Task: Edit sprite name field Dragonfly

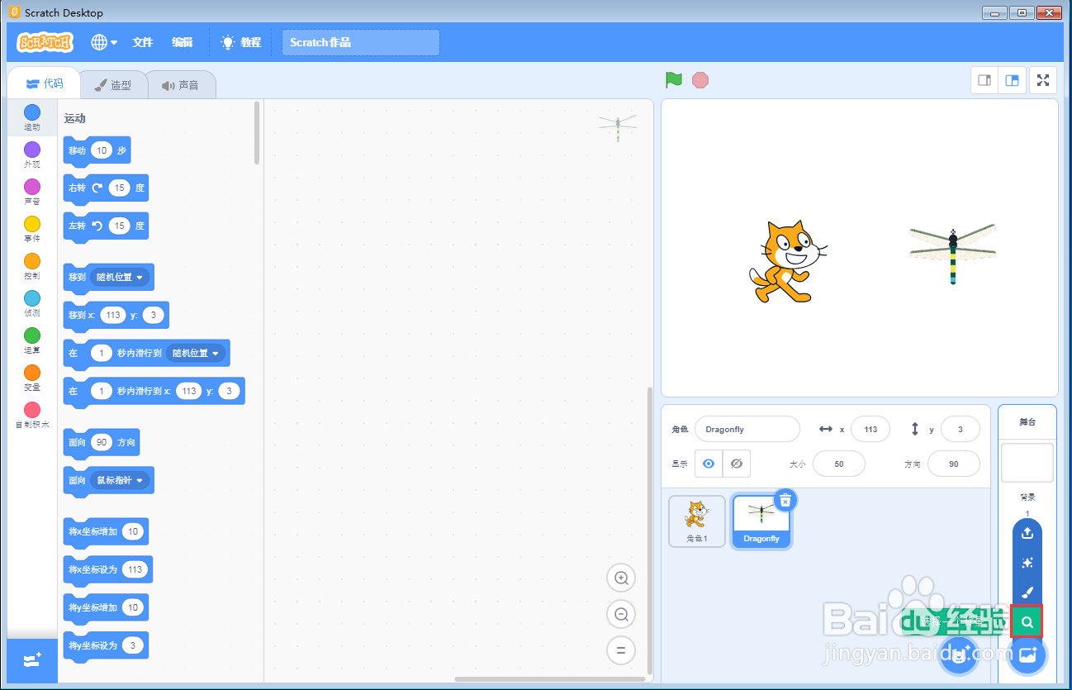Action: [747, 430]
